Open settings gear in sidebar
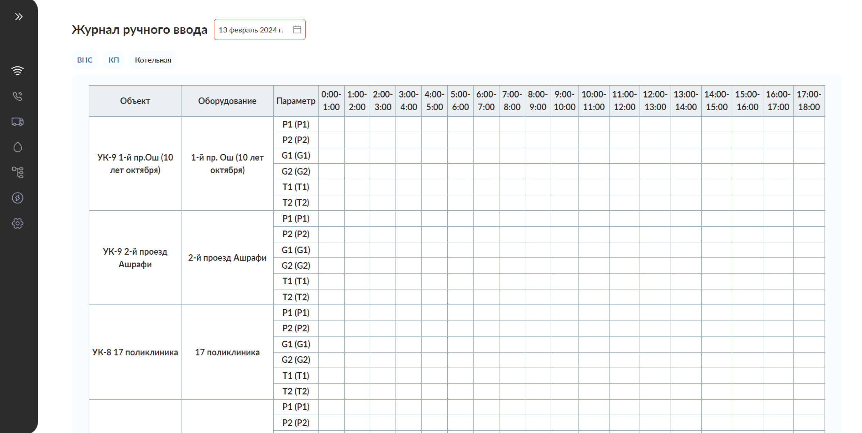This screenshot has height=433, width=862. (x=18, y=223)
